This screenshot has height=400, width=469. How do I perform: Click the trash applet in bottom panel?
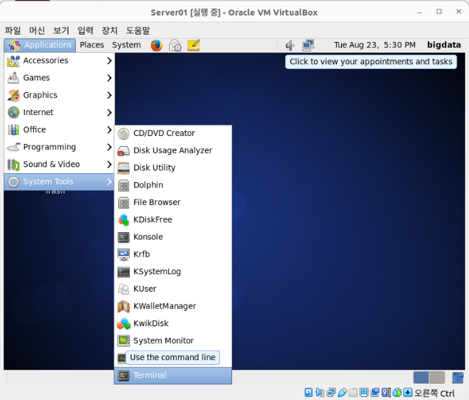[x=457, y=378]
